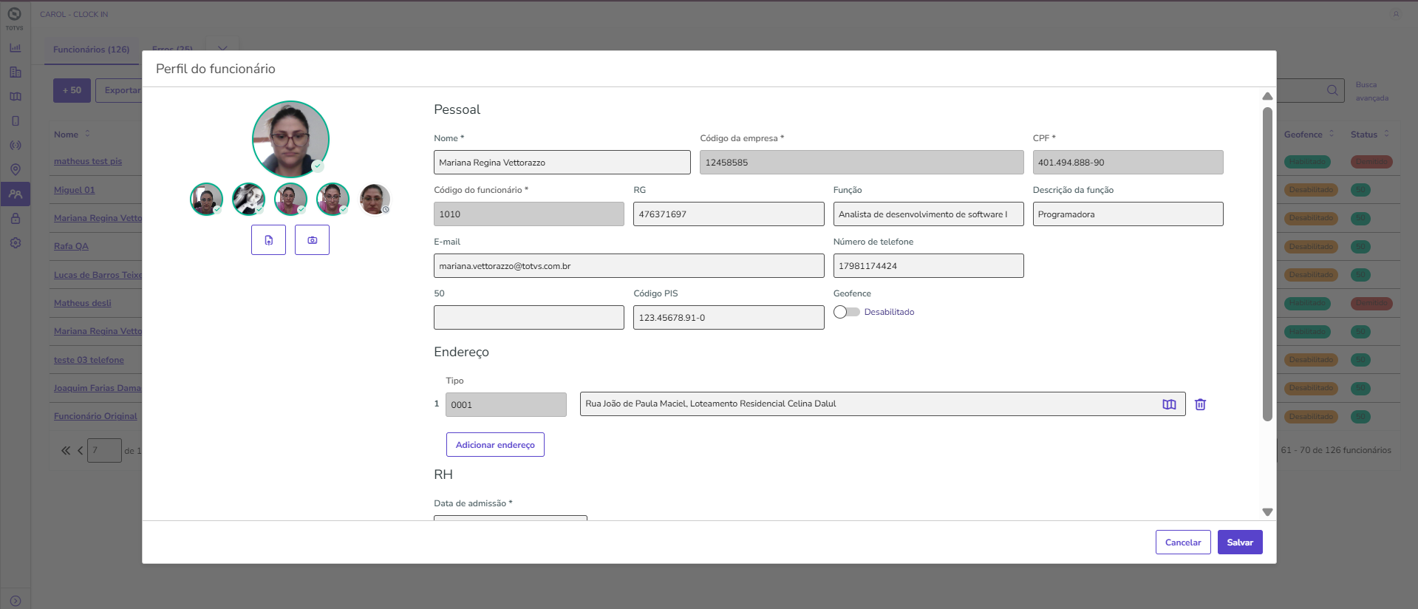Click the Salvar button

(1239, 542)
